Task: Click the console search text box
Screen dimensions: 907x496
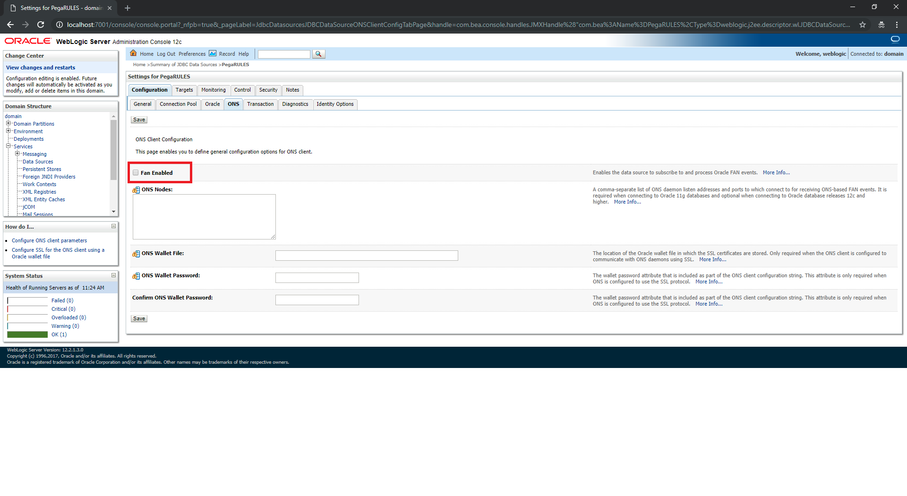Action: [284, 54]
